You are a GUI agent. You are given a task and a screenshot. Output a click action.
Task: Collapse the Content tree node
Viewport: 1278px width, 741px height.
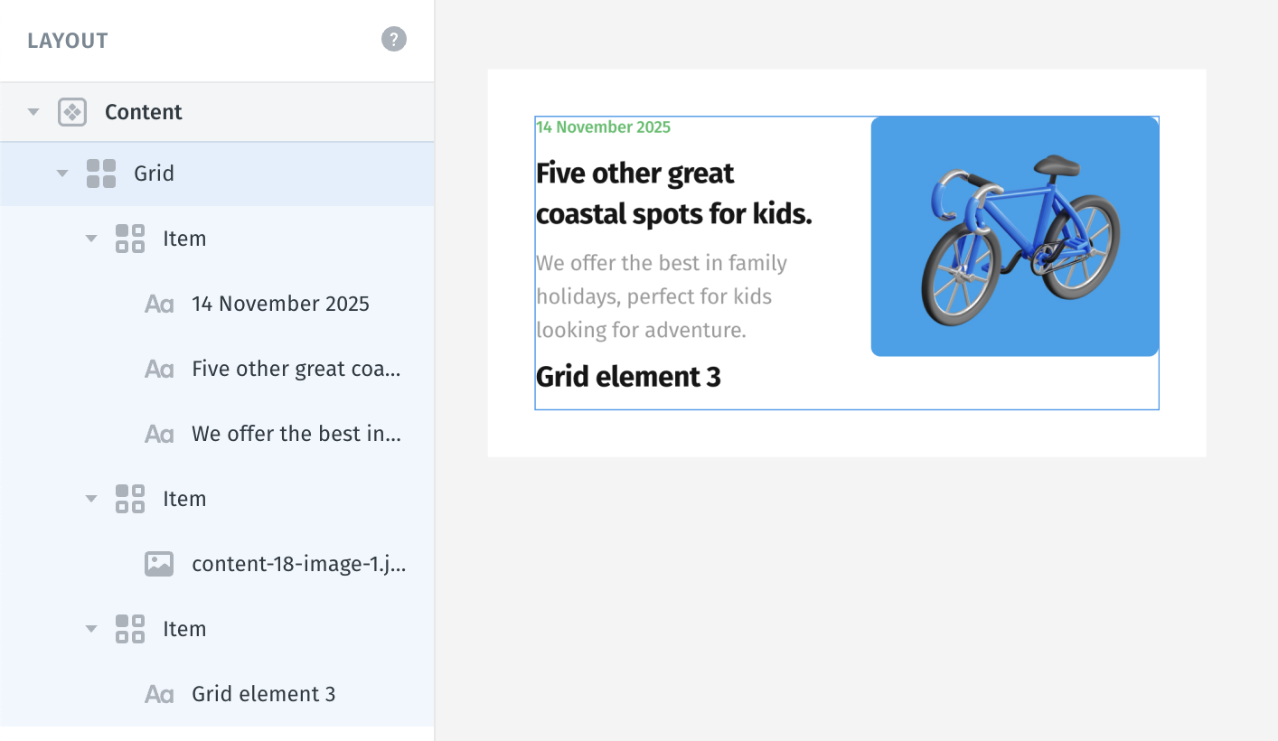coord(33,112)
